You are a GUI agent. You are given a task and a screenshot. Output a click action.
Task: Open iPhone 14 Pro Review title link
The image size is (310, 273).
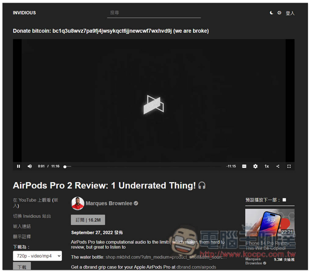[268, 246]
